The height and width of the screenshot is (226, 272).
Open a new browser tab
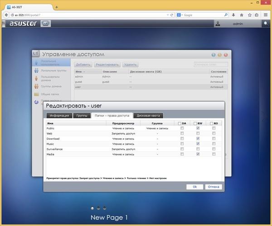tap(57, 7)
